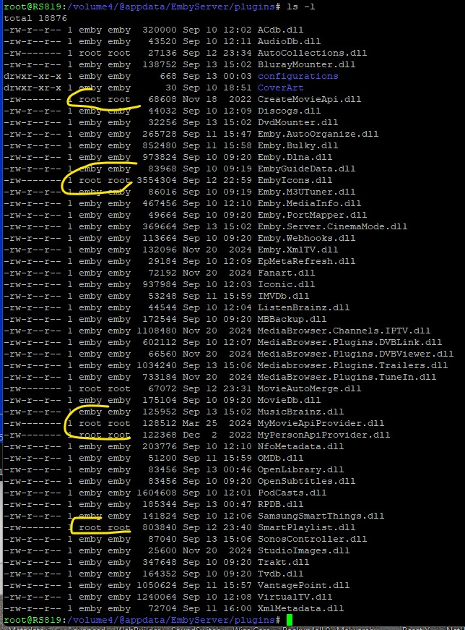Select Emby.M3UTuner.dll file name
This screenshot has height=630, width=465.
pos(307,192)
